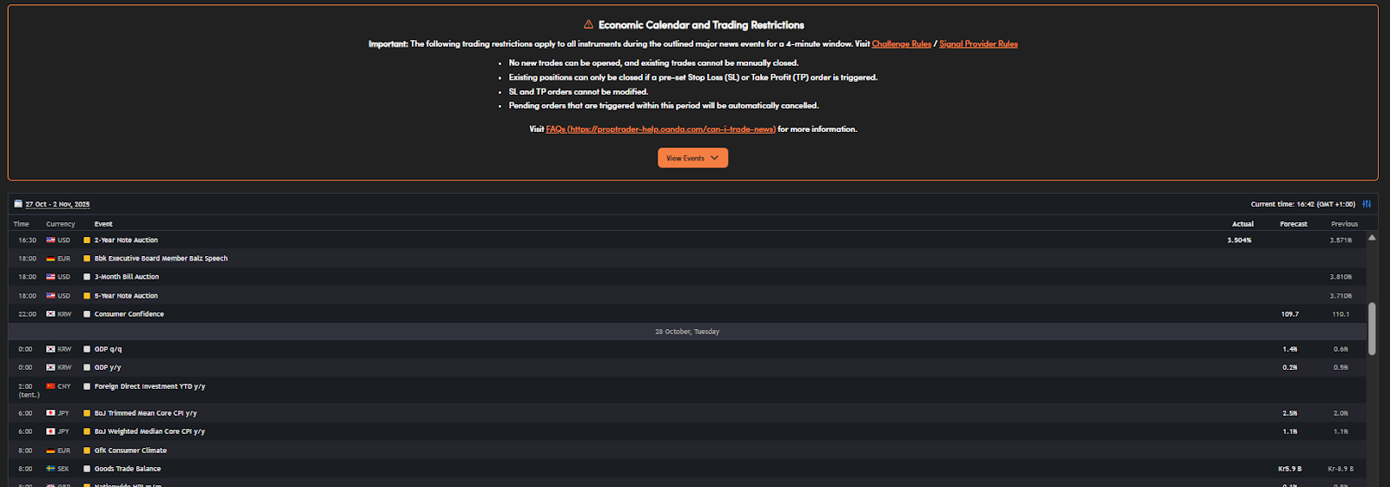Screen dimensions: 1390x487
Task: Click the Korean flag on the Consumer Confidence row
Action: (x=50, y=314)
